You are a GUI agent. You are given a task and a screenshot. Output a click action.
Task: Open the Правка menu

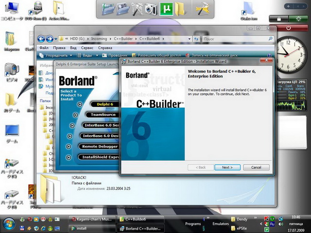tap(59, 48)
